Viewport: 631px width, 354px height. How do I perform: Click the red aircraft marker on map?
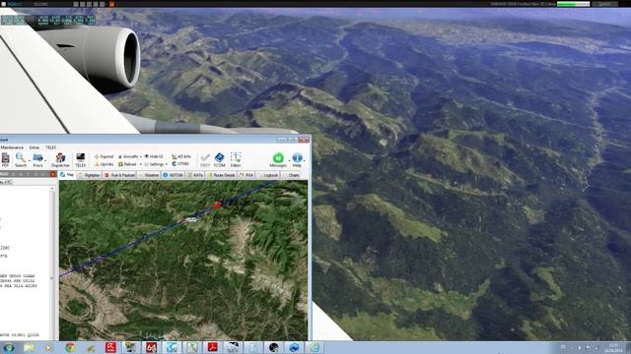[x=217, y=206]
